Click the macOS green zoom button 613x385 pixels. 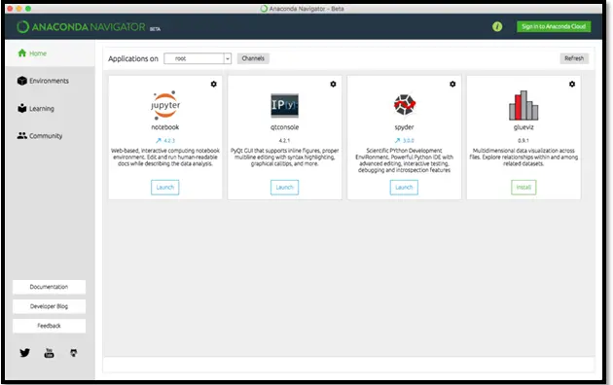click(x=28, y=8)
